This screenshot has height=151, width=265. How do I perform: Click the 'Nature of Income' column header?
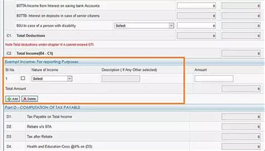[x=45, y=70]
